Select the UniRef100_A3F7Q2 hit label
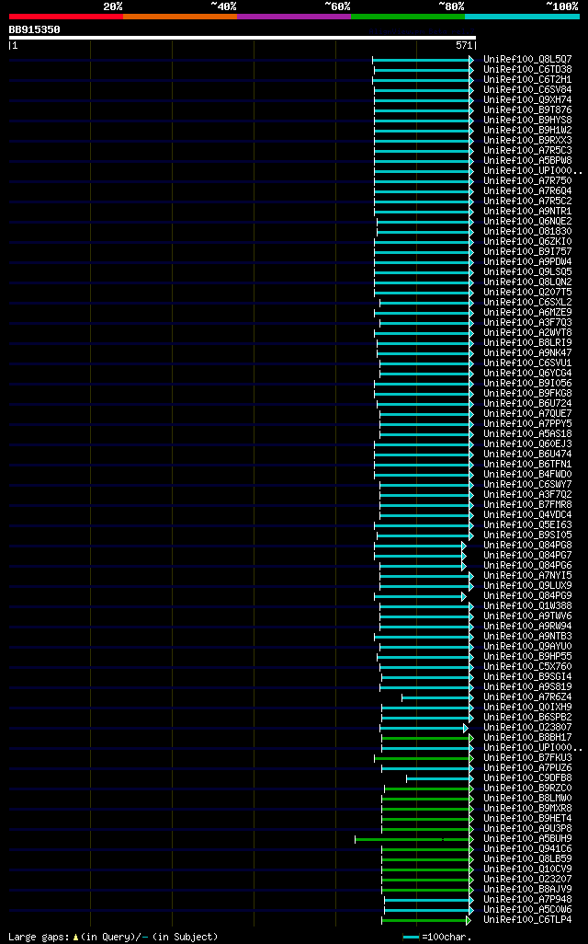This screenshot has height=944, width=588. (528, 495)
